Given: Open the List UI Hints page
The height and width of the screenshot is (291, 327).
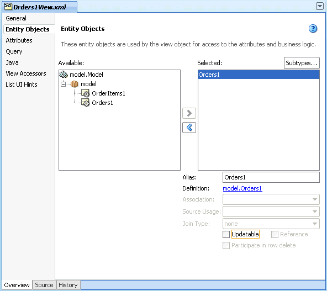Looking at the screenshot, I should pos(22,84).
